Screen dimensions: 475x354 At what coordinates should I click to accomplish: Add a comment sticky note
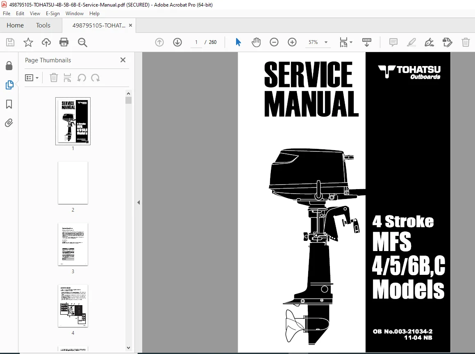coord(393,42)
